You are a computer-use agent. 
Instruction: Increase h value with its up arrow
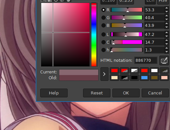(x=167, y=48)
